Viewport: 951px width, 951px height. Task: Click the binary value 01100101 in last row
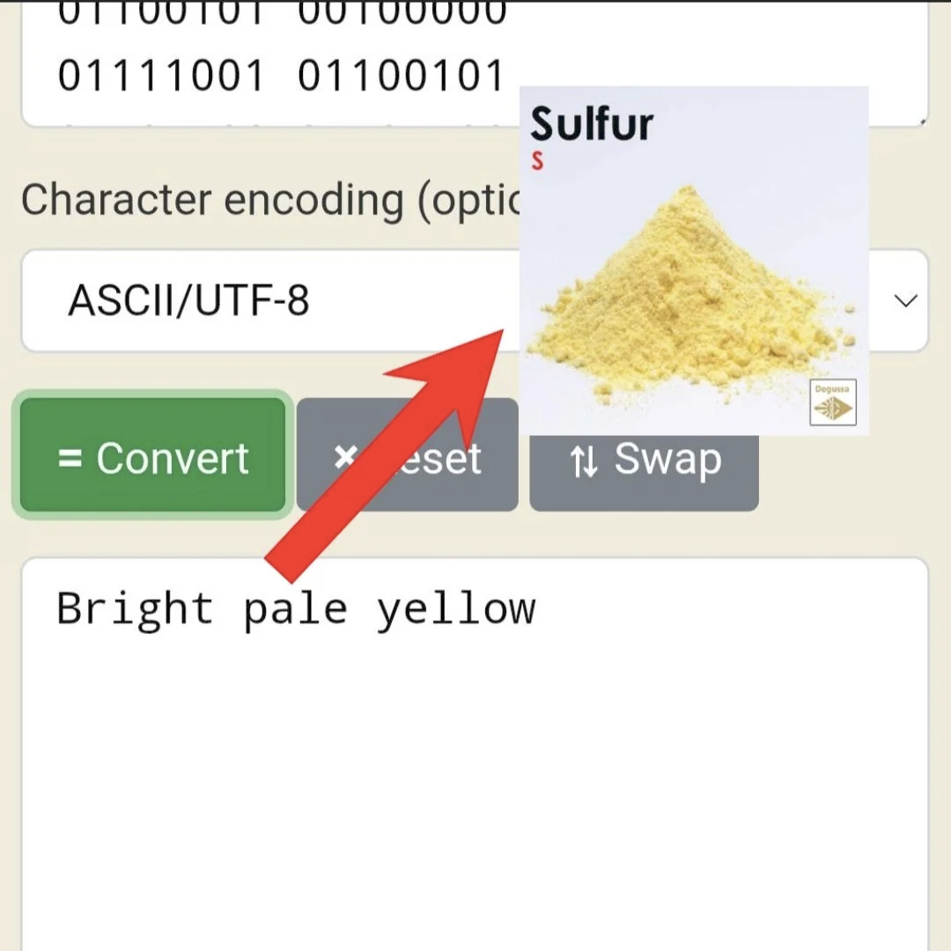click(401, 77)
